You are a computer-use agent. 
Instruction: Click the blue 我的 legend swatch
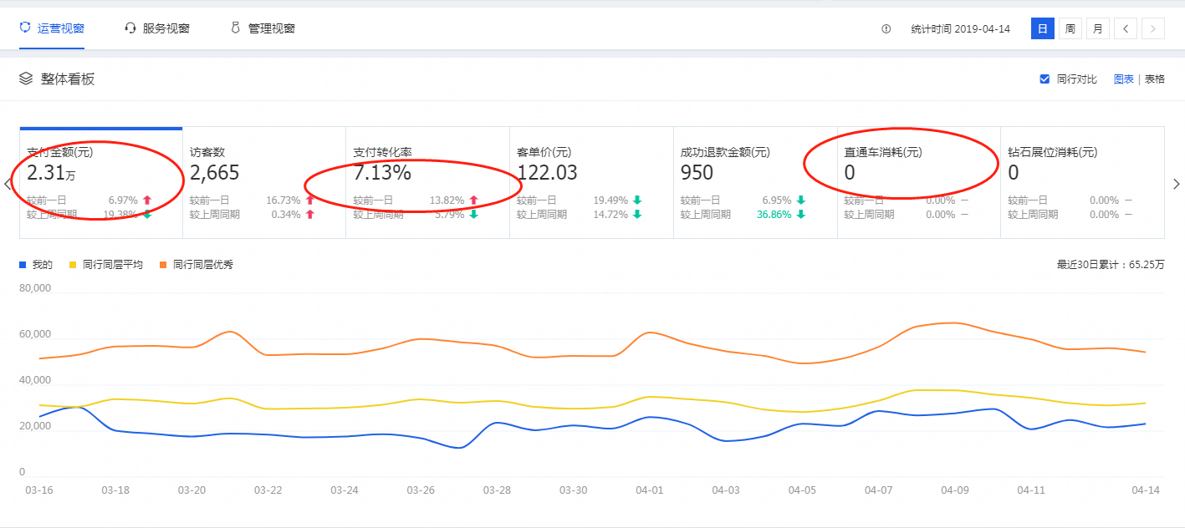(x=23, y=265)
